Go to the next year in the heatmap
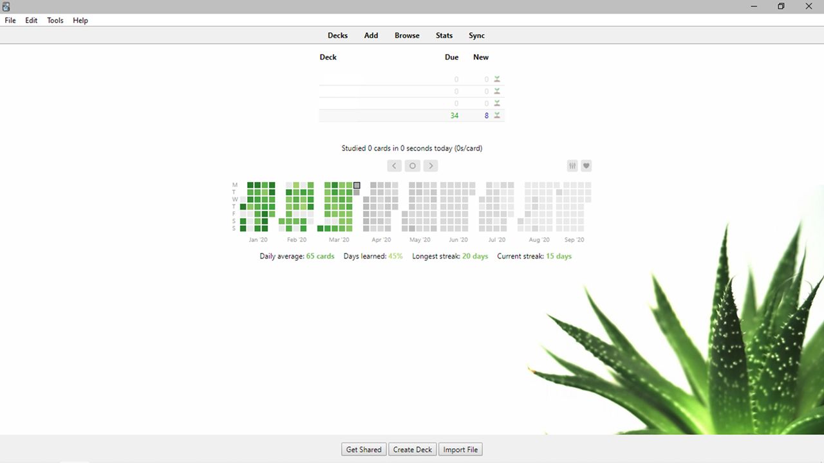This screenshot has width=824, height=463. 430,165
